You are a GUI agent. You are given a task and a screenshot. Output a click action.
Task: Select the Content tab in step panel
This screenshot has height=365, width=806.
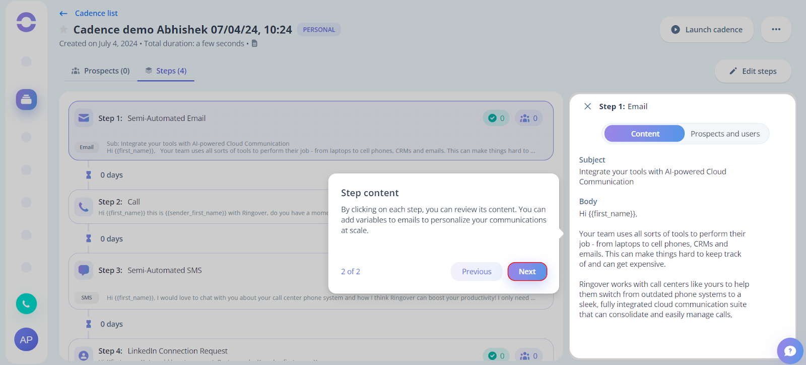pos(645,134)
